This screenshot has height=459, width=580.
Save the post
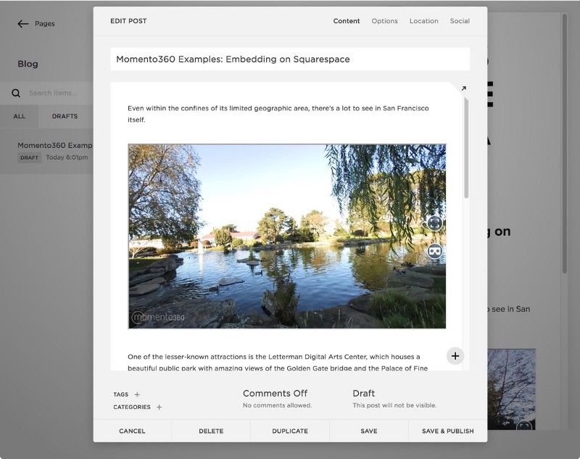[369, 431]
